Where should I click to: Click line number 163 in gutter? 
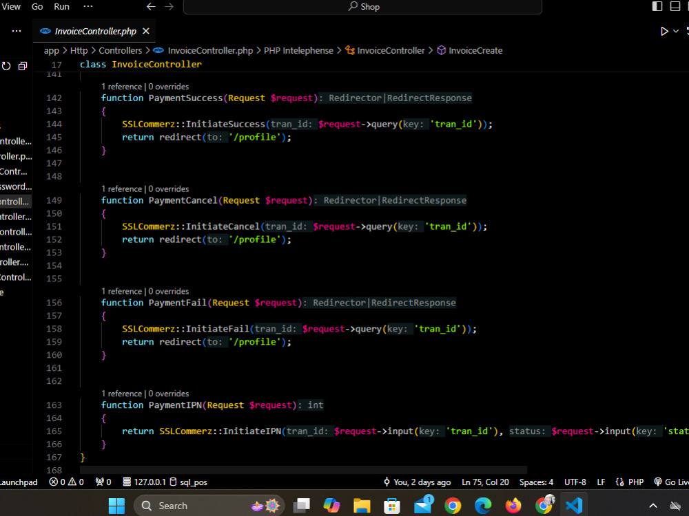coord(54,405)
